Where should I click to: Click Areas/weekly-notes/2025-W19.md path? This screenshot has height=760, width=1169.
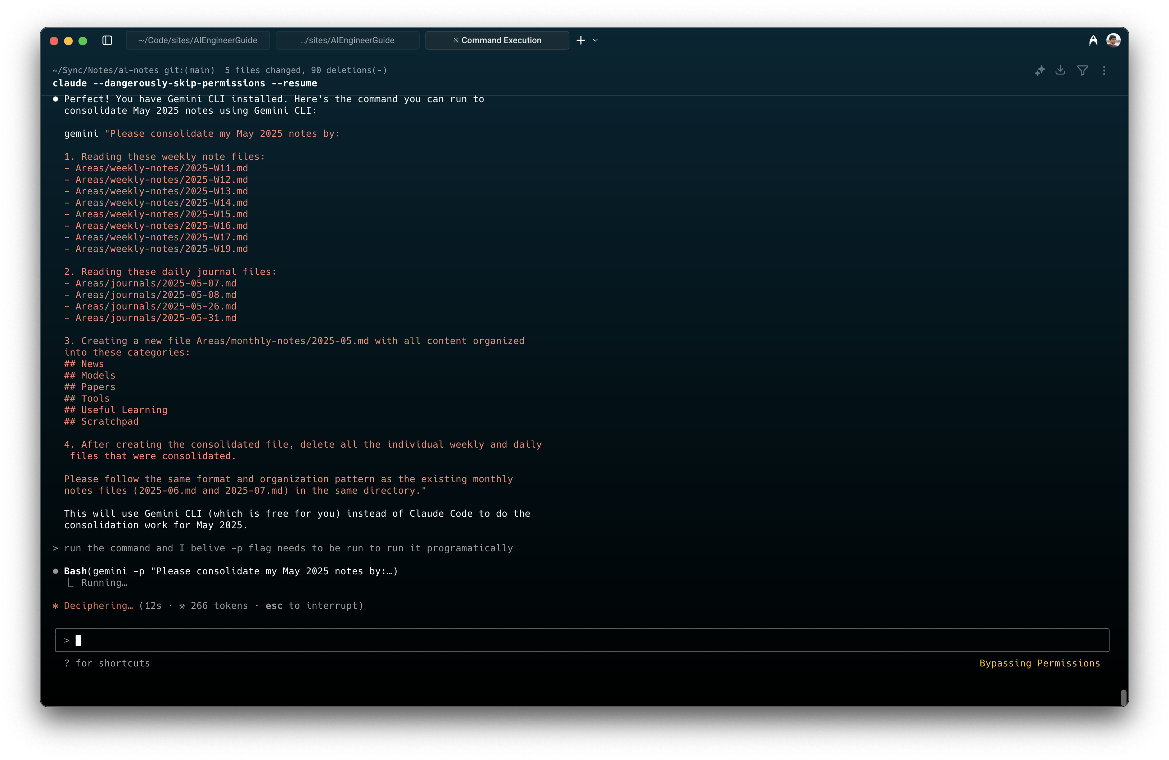coord(162,249)
